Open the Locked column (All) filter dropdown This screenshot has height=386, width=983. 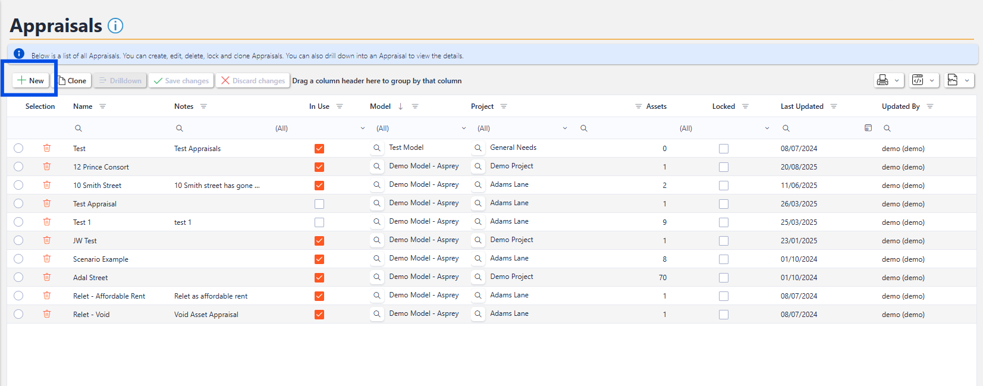[x=767, y=128]
